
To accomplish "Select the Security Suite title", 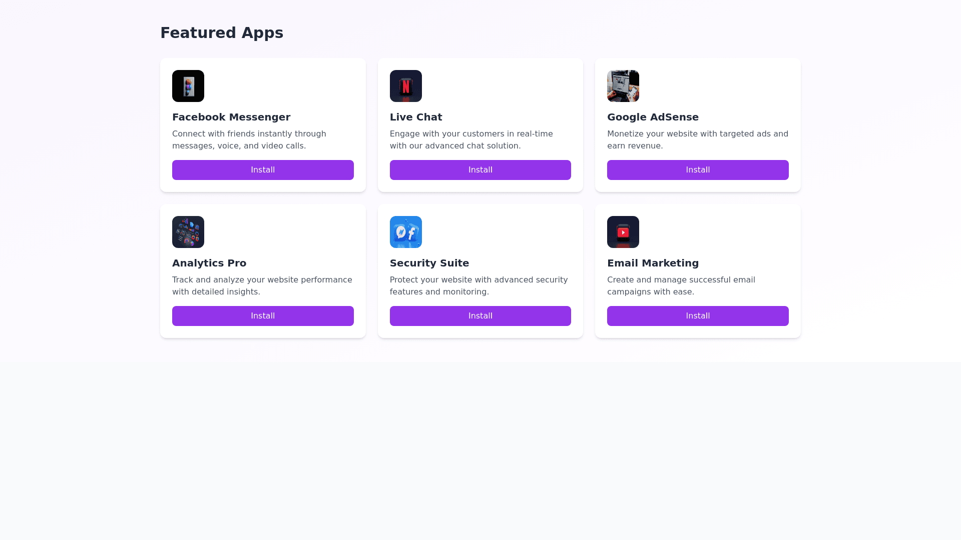I will pyautogui.click(x=429, y=263).
